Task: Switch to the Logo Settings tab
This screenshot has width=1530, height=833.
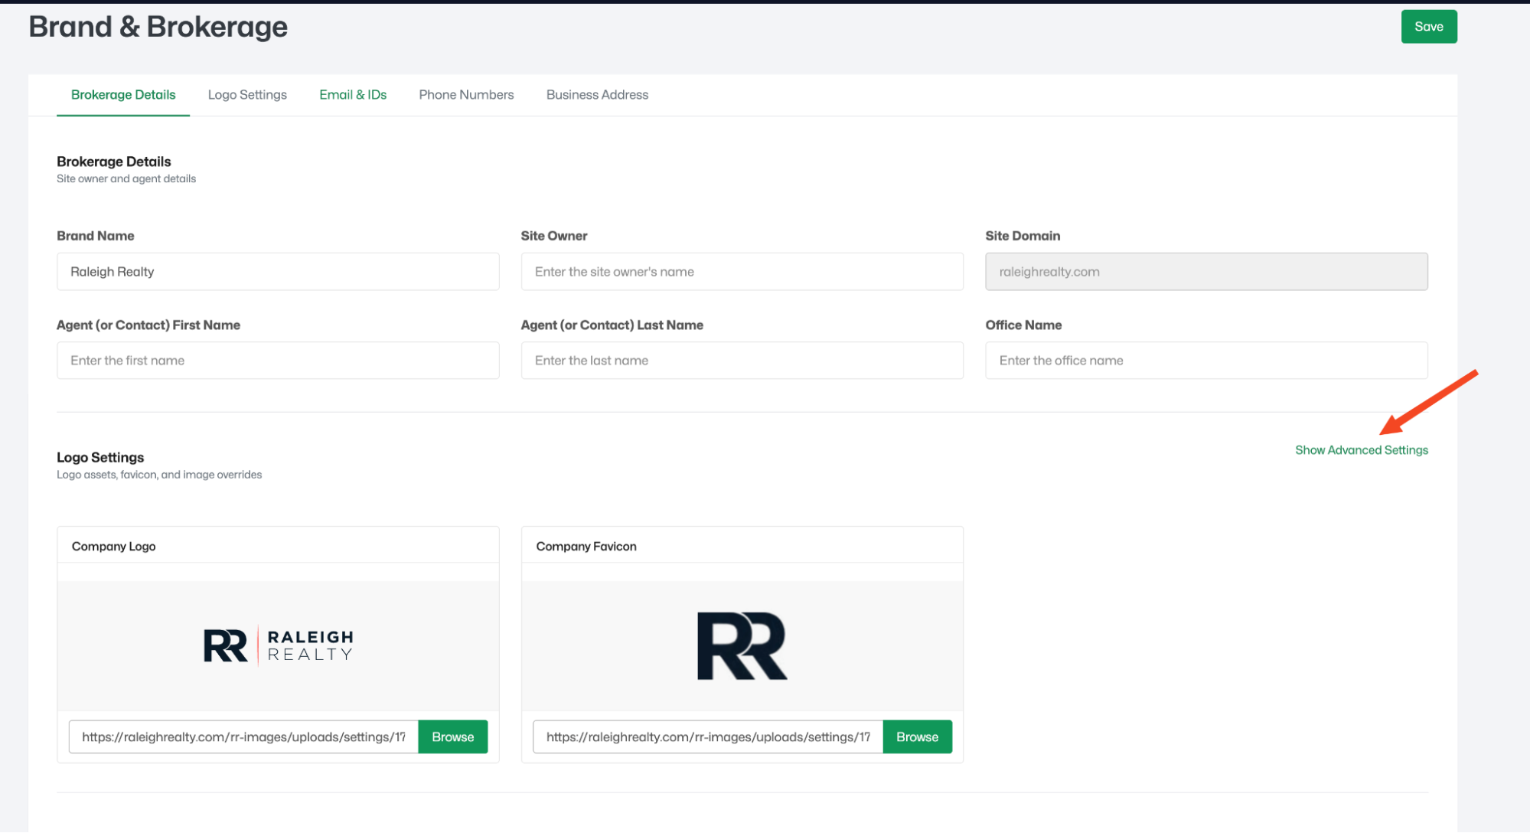Action: (247, 95)
